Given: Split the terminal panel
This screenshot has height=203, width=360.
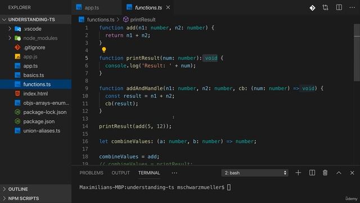Looking at the screenshot, I should coord(312,173).
